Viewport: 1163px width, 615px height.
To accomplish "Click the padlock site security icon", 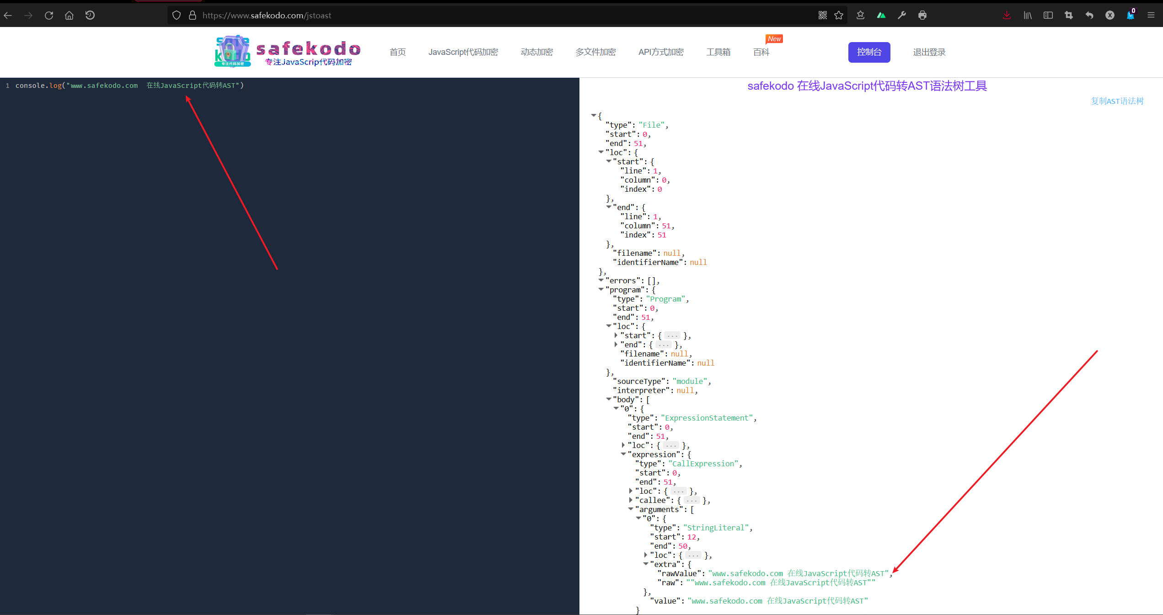I will tap(193, 15).
